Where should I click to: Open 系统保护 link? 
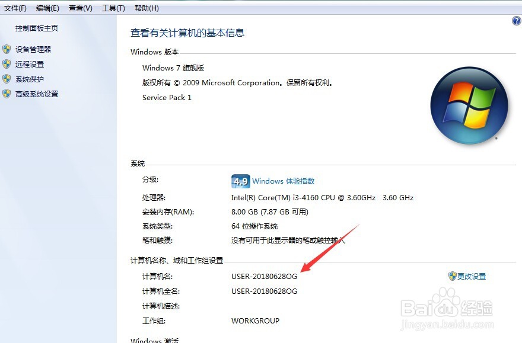click(x=29, y=79)
